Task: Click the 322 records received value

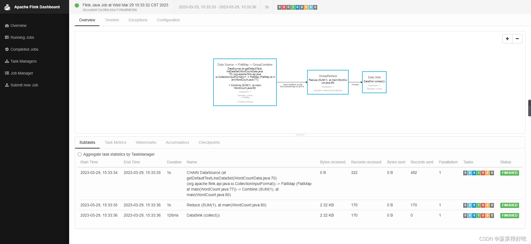Action: (354, 173)
